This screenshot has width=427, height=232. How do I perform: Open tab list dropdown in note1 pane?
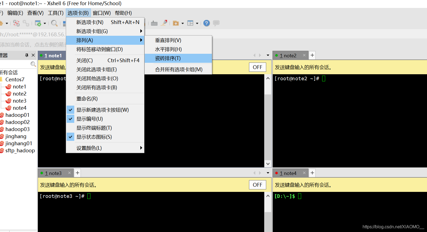pyautogui.click(x=268, y=55)
